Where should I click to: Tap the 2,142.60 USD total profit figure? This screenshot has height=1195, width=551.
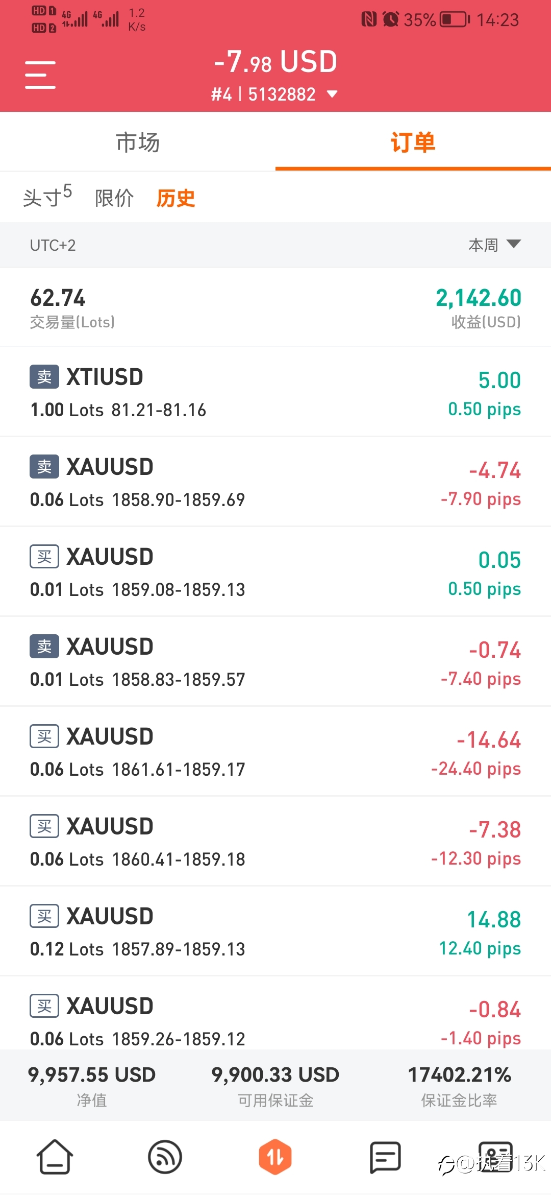pyautogui.click(x=478, y=298)
